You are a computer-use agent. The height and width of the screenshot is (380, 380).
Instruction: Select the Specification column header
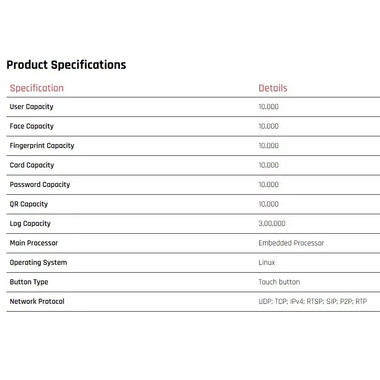[37, 88]
